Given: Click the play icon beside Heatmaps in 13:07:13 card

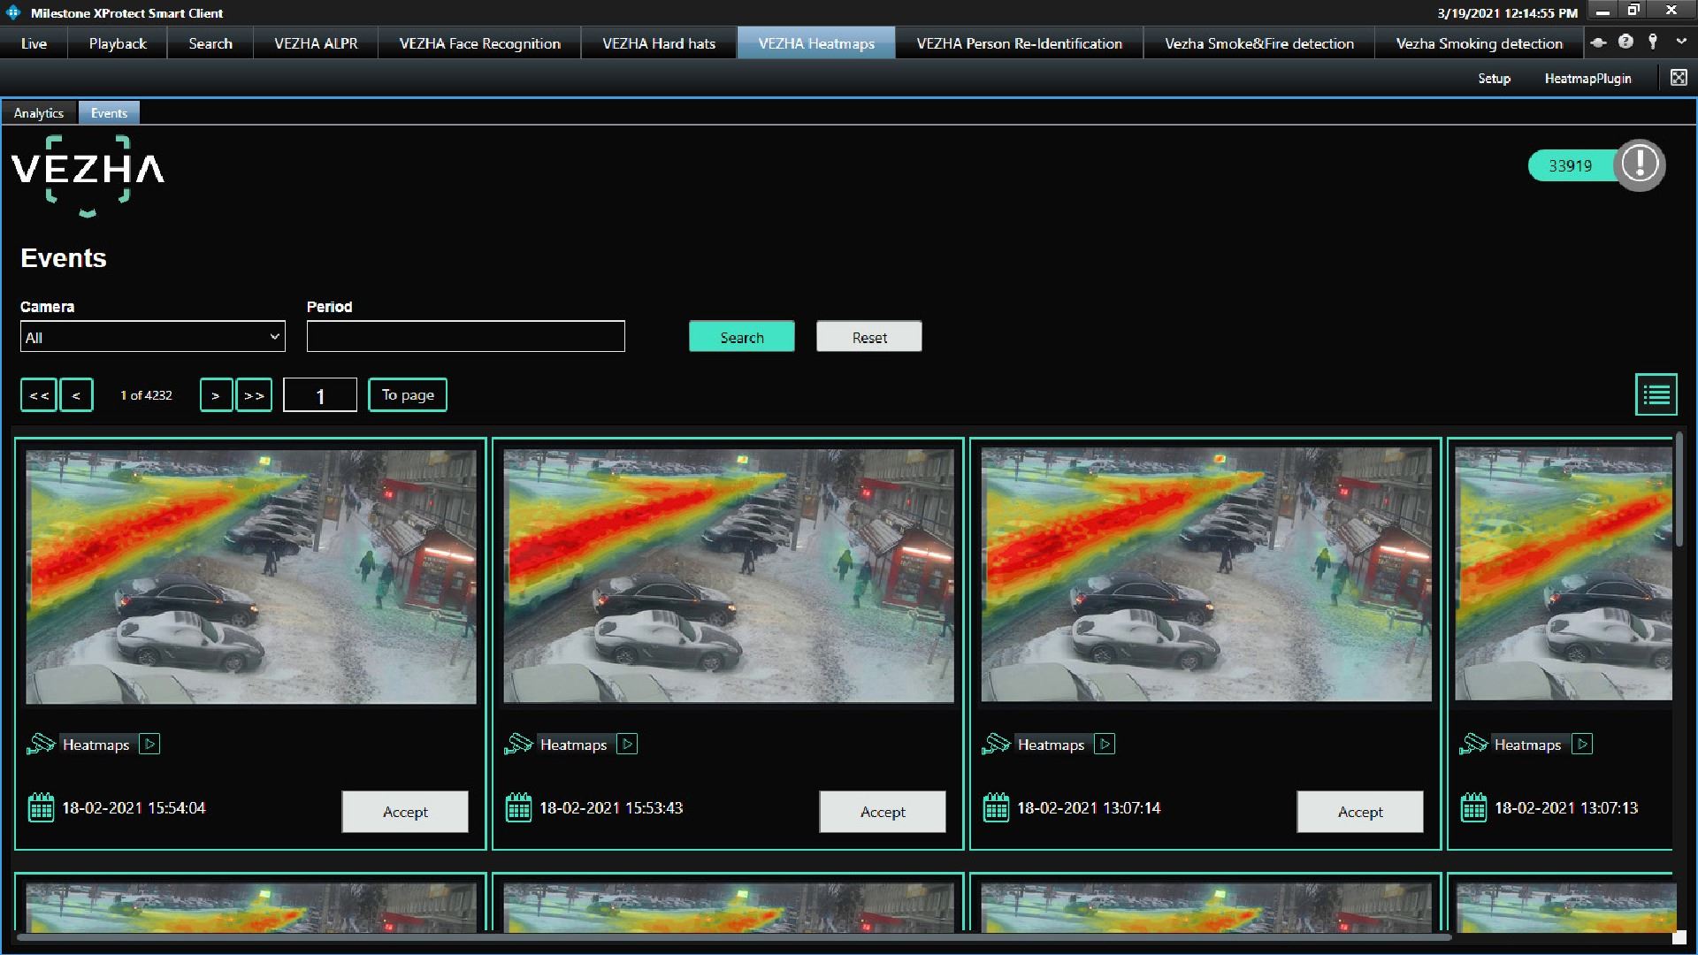Looking at the screenshot, I should click(1582, 744).
